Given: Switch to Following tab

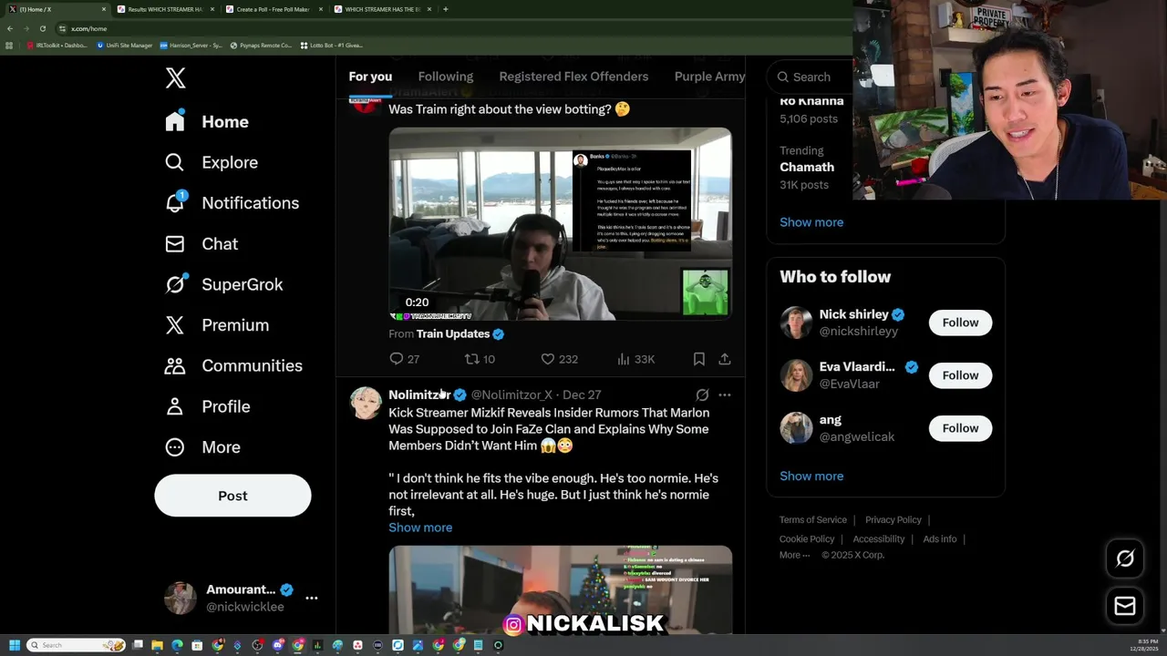Looking at the screenshot, I should tap(446, 77).
